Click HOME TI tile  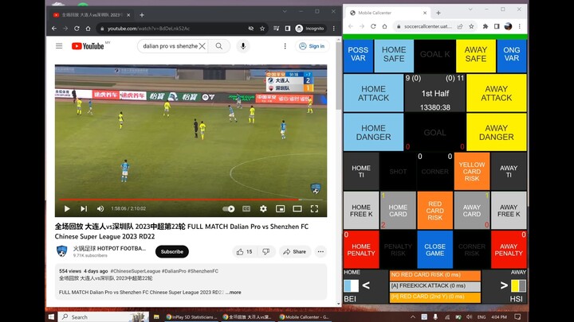pyautogui.click(x=361, y=171)
